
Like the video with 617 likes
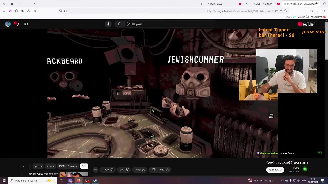tap(165, 170)
